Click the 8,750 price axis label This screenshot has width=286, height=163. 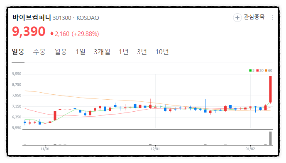pos(17,85)
